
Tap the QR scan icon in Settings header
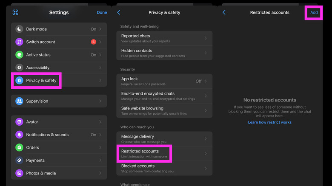[x=16, y=12]
